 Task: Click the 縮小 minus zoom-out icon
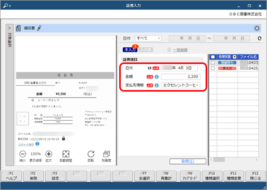pyautogui.click(x=22, y=154)
